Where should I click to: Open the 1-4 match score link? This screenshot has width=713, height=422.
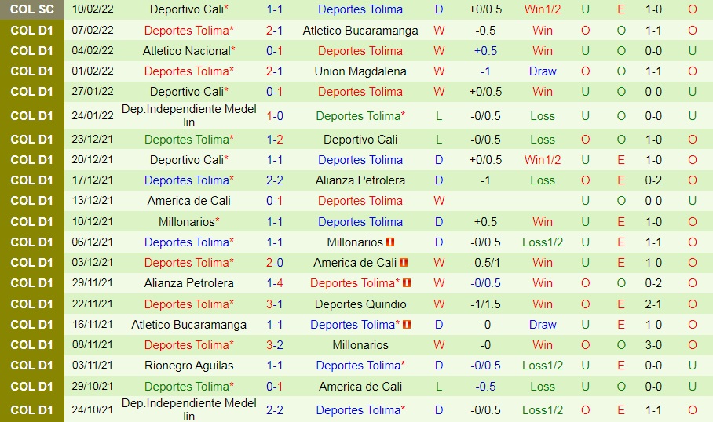point(275,283)
